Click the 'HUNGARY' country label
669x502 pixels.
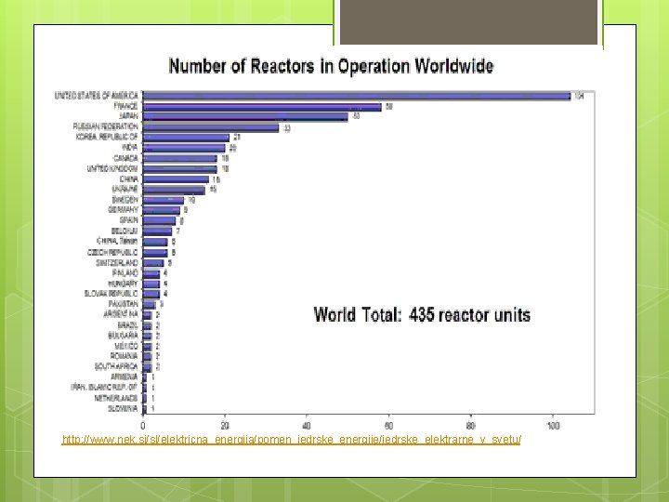click(124, 284)
